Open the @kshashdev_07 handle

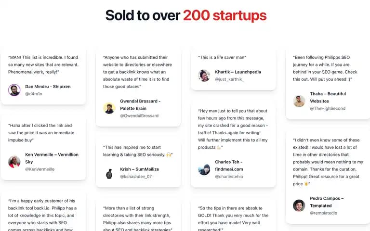pos(136,177)
